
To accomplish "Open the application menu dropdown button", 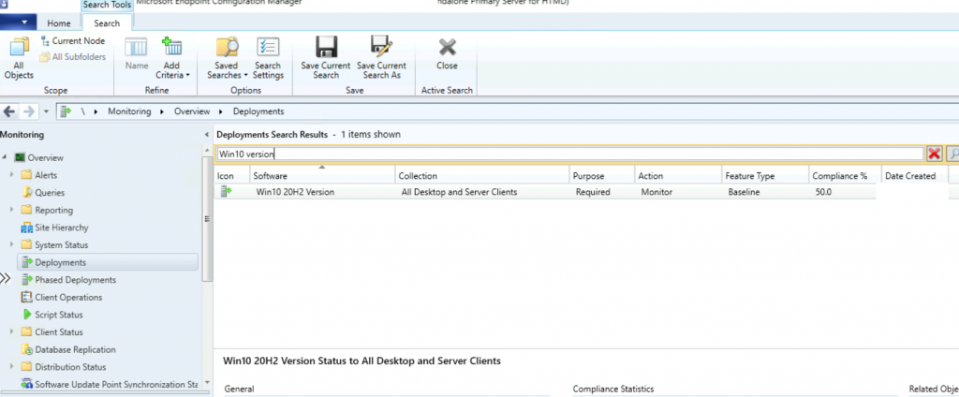I will click(x=19, y=23).
